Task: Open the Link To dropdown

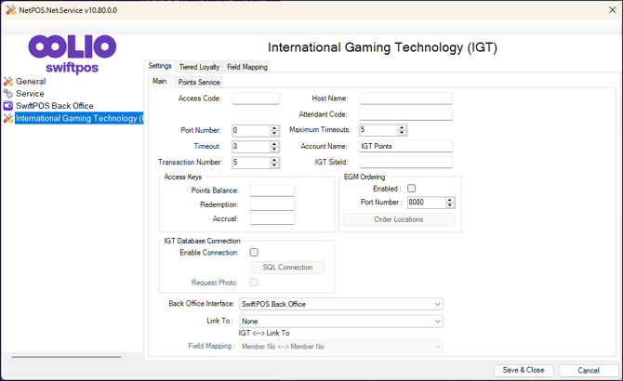Action: 341,322
